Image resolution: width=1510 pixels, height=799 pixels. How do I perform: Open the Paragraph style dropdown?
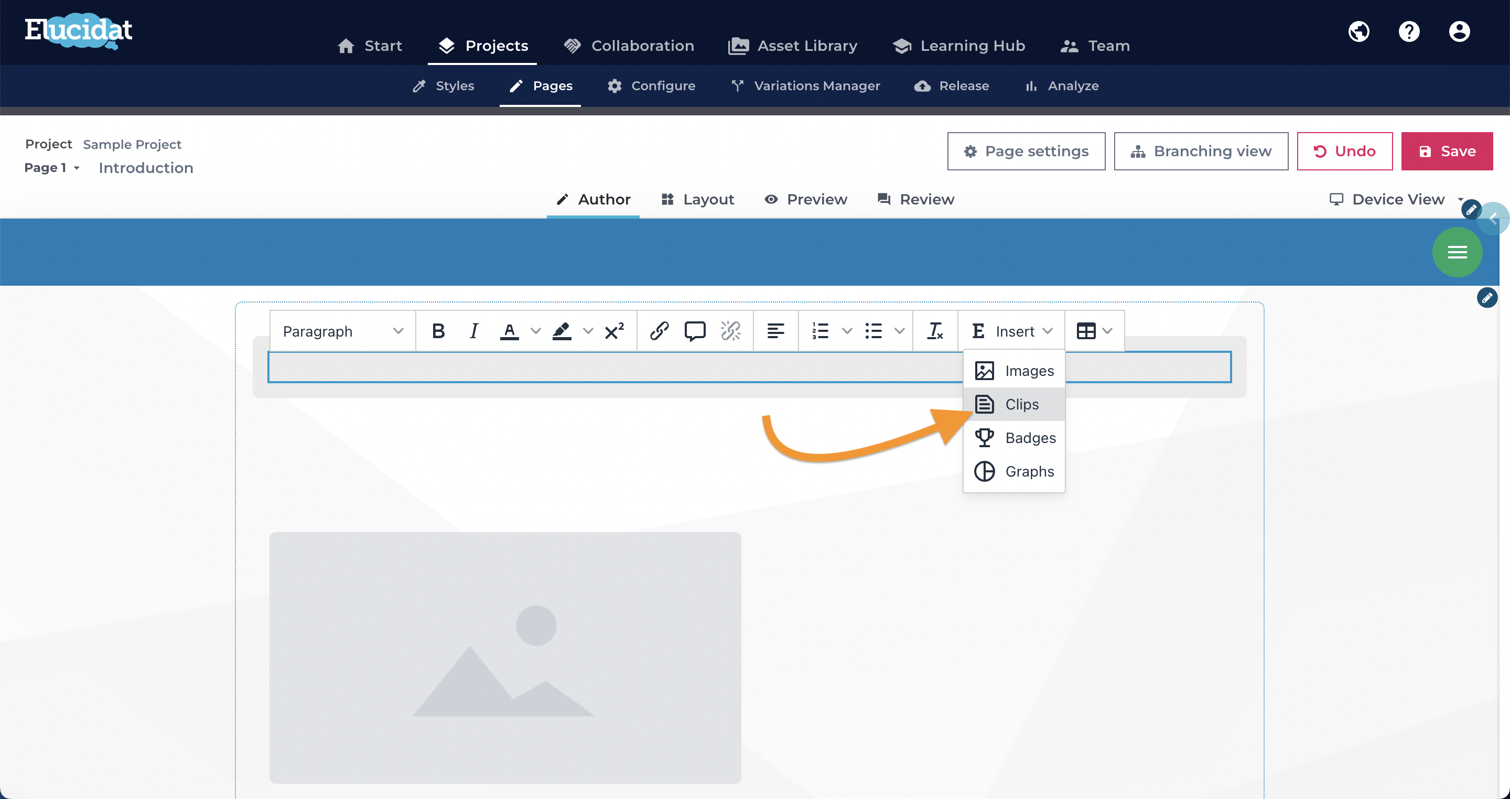coord(343,331)
